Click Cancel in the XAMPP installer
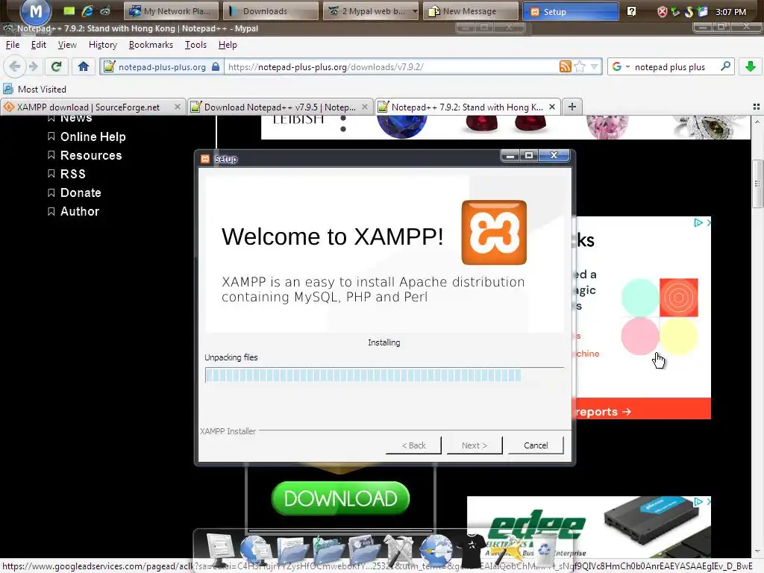The height and width of the screenshot is (573, 764). pyautogui.click(x=536, y=445)
